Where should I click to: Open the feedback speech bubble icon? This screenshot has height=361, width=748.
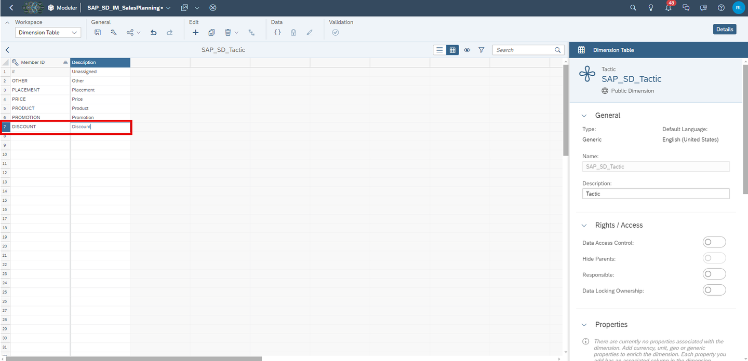click(703, 8)
